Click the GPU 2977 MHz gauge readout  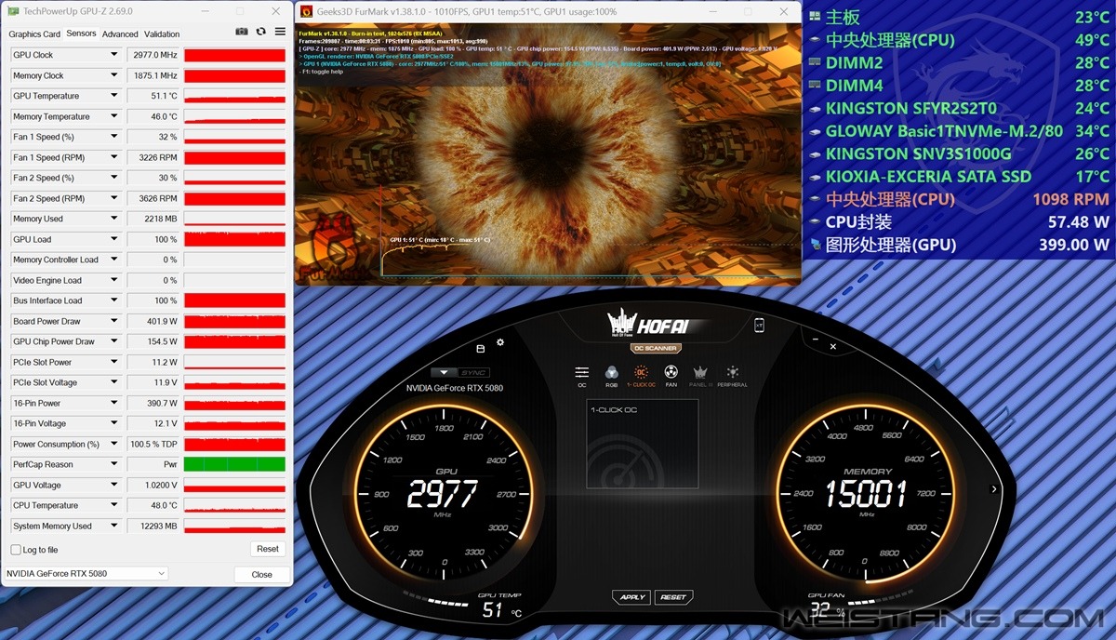(443, 494)
